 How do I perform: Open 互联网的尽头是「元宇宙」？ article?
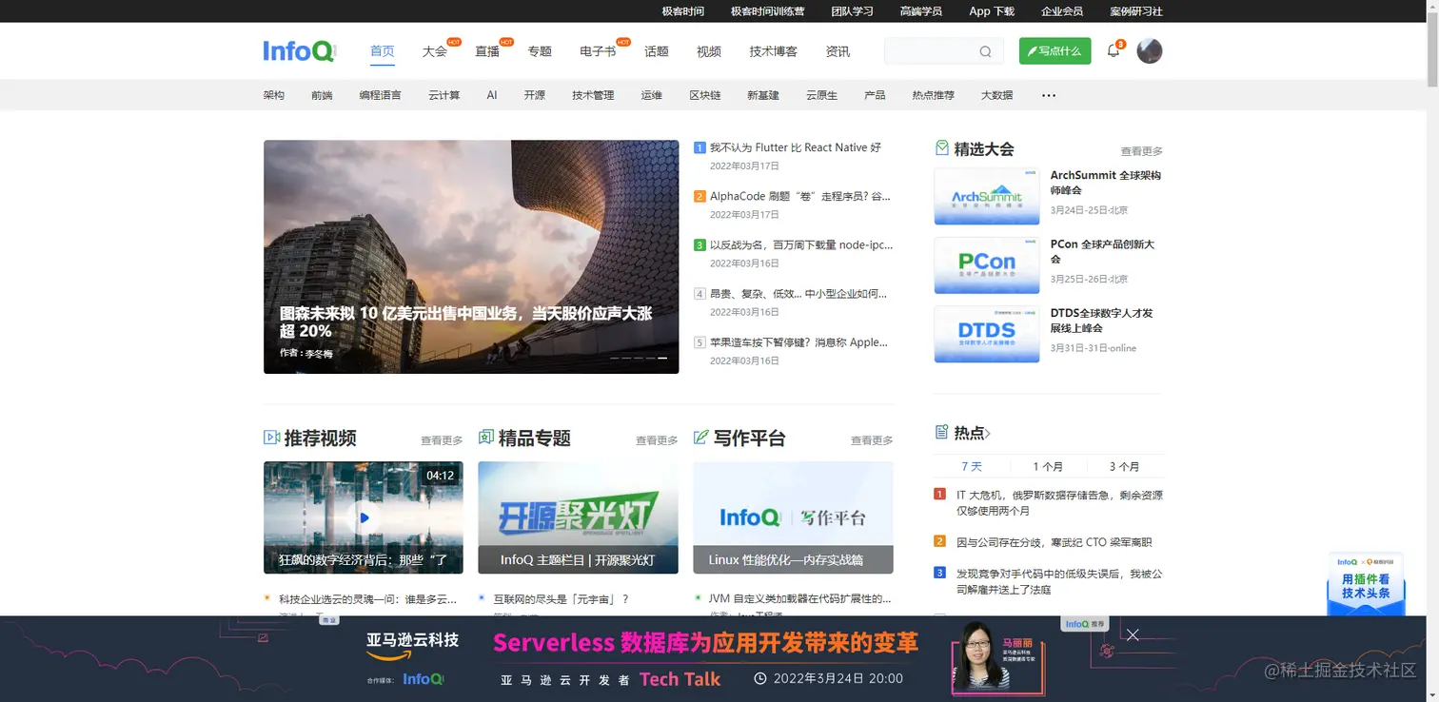pos(561,599)
